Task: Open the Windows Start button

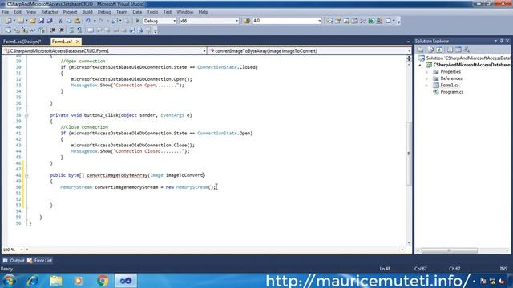Action: point(10,281)
